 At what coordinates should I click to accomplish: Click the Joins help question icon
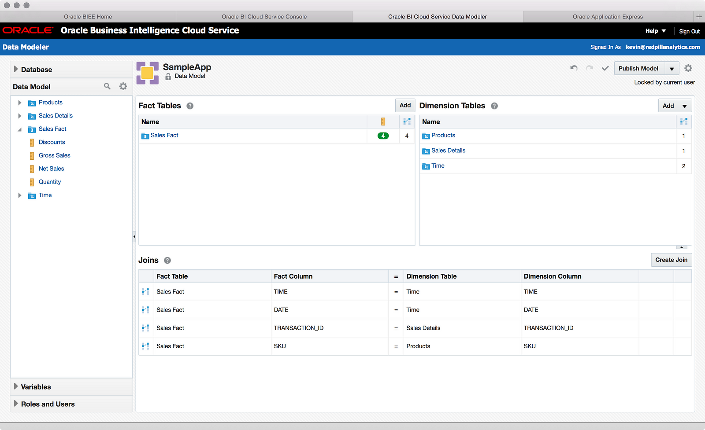[167, 261]
